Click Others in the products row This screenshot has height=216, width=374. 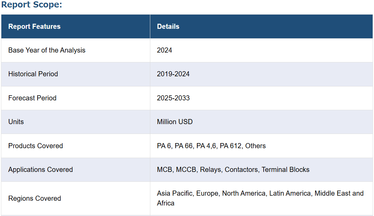pyautogui.click(x=255, y=146)
